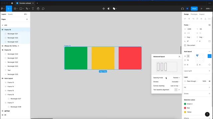
Task: Select the green rectangle on canvas
Action: pos(76,58)
